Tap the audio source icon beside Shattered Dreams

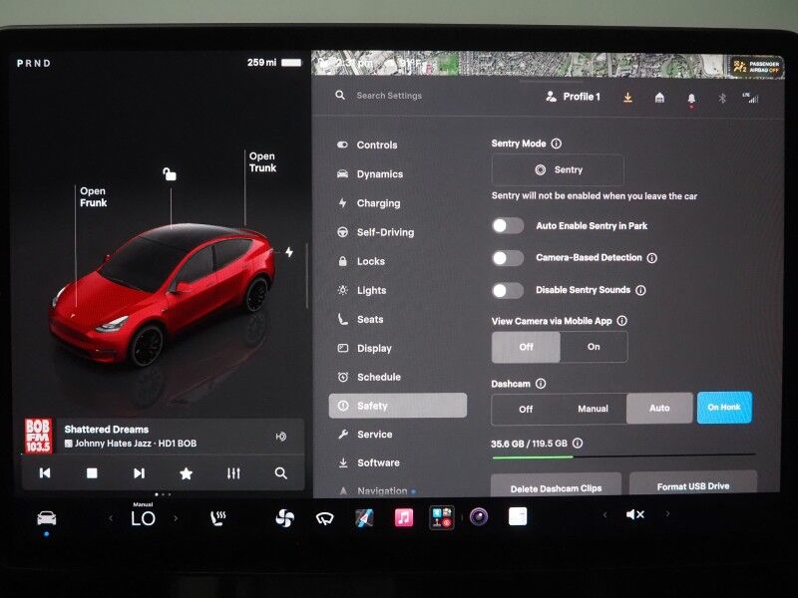[x=281, y=437]
